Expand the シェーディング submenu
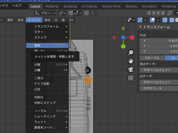 47,116
